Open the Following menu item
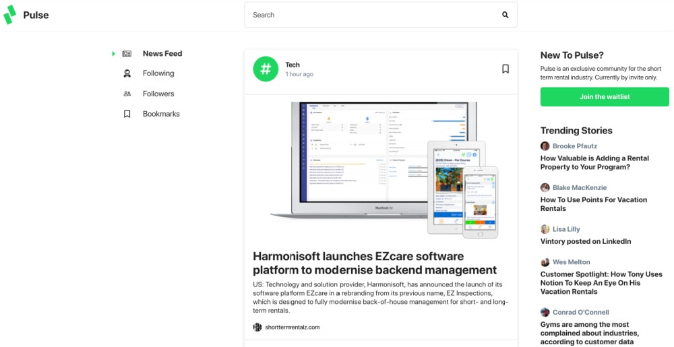 click(x=158, y=73)
